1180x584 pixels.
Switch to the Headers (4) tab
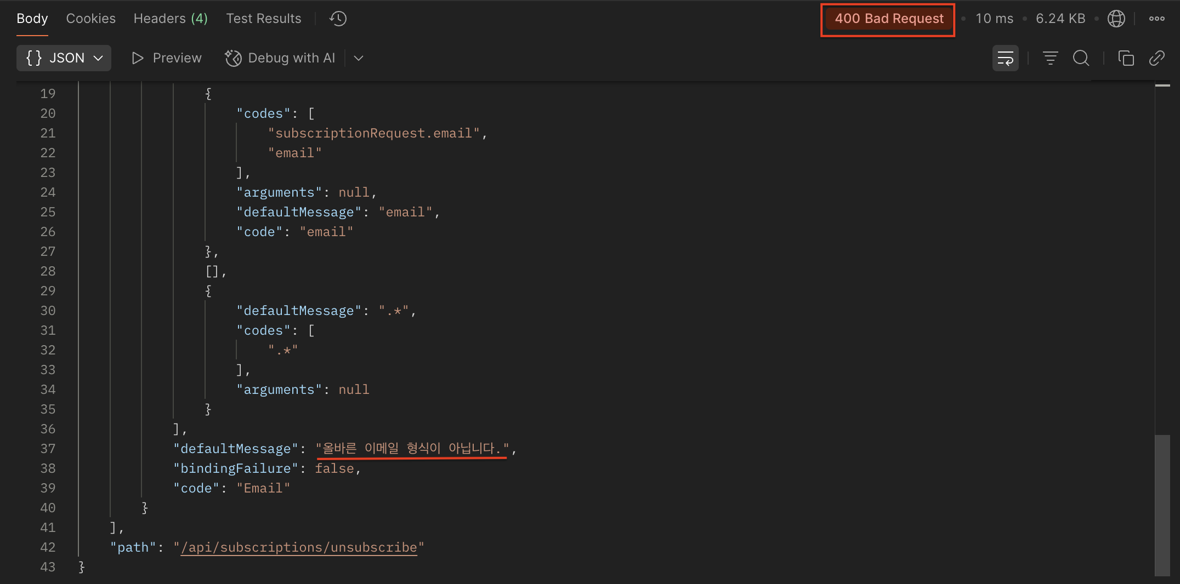pyautogui.click(x=171, y=19)
